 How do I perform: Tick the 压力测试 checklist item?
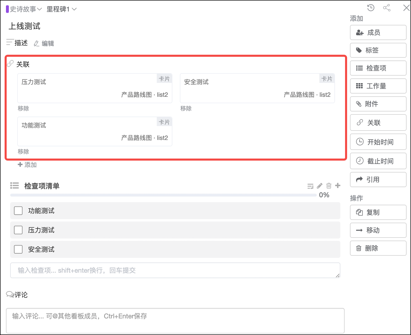[18, 230]
